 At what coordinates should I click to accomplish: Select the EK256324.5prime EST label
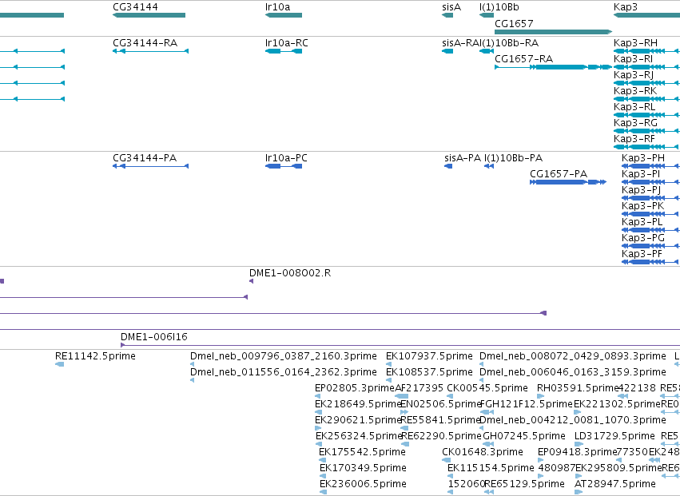pyautogui.click(x=359, y=436)
